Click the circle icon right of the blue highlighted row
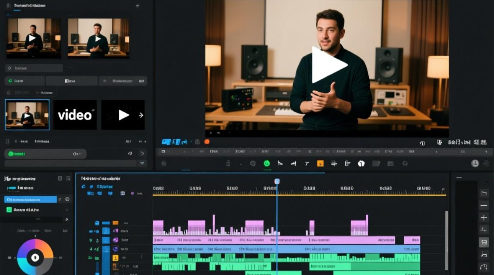The image size is (494, 275). 67,199
